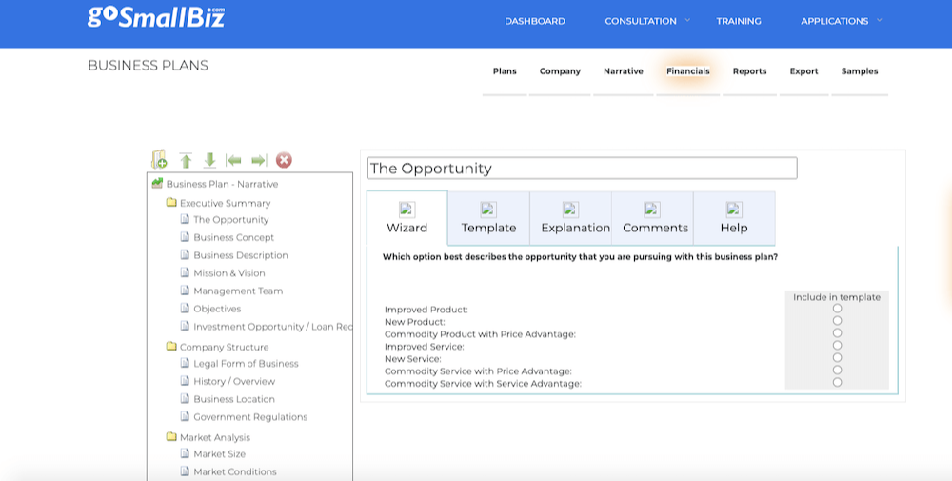Click the document icon beside Market Conditions
Image resolution: width=952 pixels, height=481 pixels.
pos(186,471)
